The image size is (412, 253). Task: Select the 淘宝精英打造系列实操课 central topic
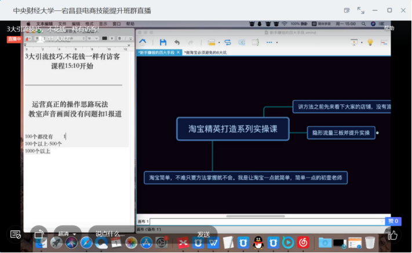coord(232,129)
